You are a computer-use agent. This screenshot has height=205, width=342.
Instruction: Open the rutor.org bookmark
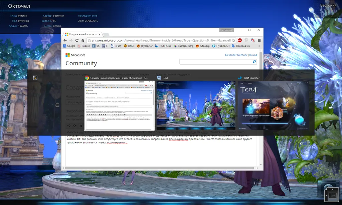click(x=203, y=46)
